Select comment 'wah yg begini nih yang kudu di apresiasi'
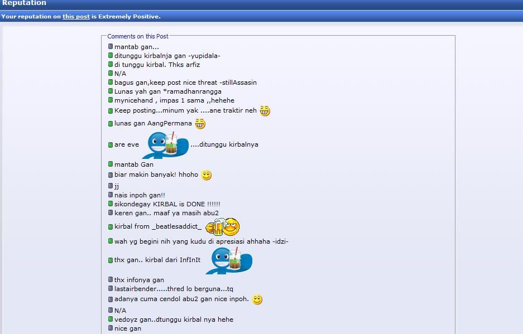Image resolution: width=523 pixels, height=334 pixels. (179, 241)
